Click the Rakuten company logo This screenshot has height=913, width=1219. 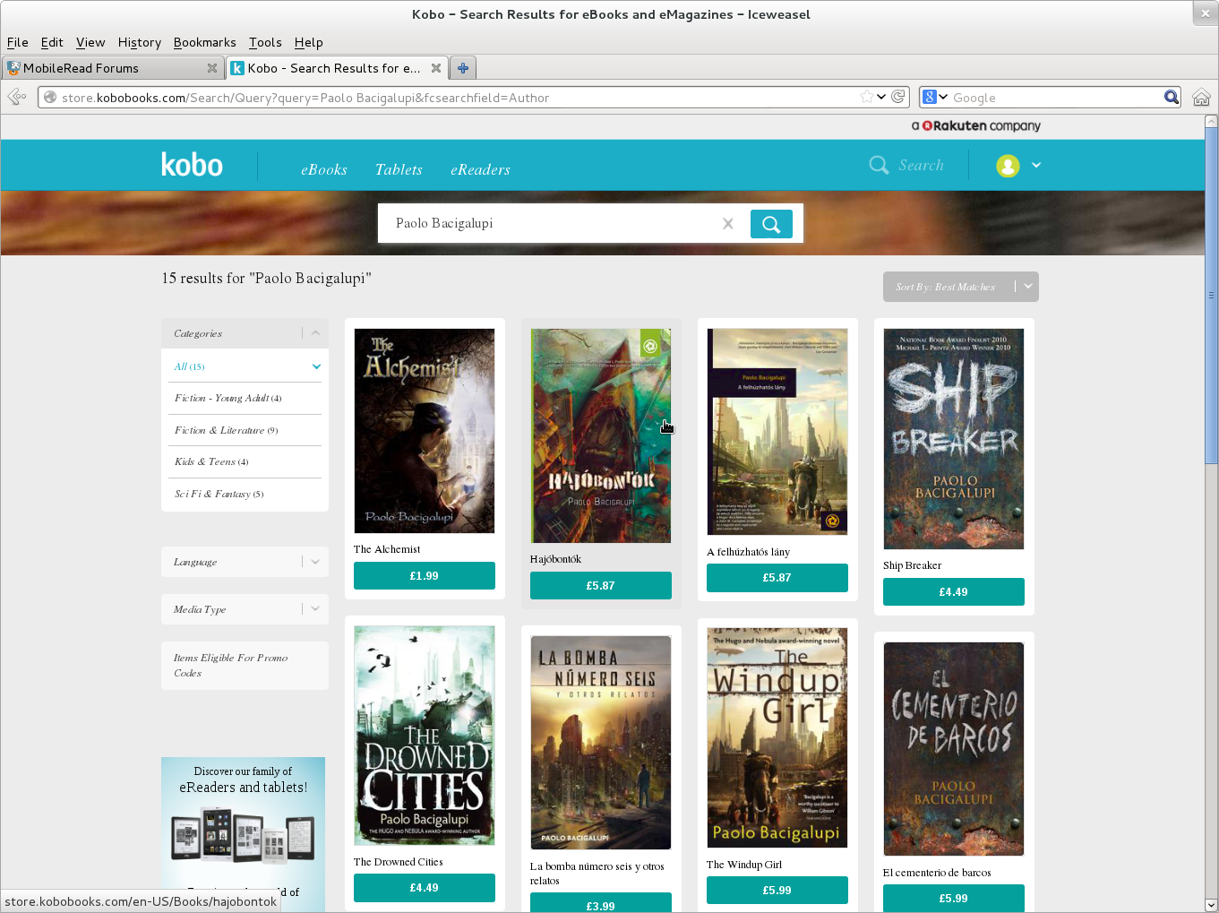tap(976, 126)
